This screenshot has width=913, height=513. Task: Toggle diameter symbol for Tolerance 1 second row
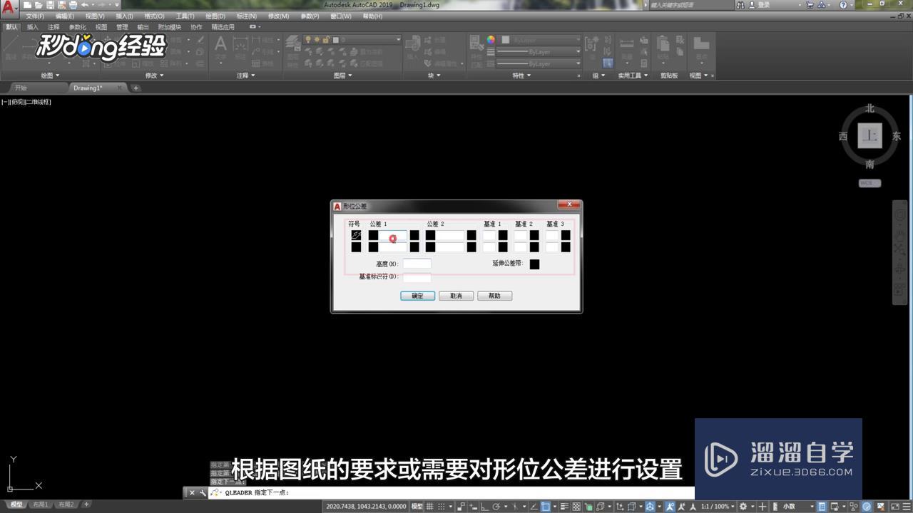click(373, 247)
